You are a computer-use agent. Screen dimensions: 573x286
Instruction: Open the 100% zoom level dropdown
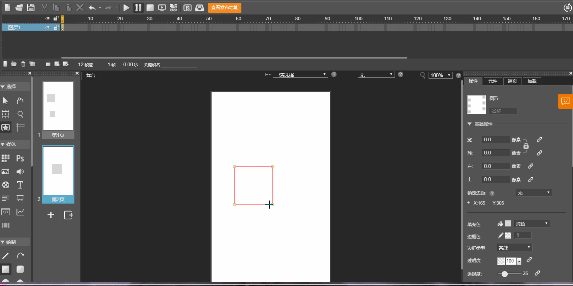pos(440,75)
